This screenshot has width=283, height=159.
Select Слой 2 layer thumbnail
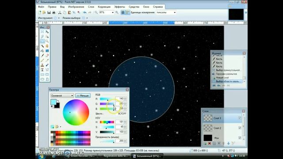point(208,128)
